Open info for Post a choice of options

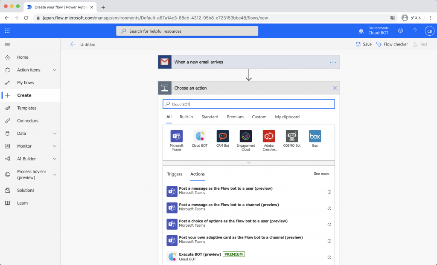[329, 225]
